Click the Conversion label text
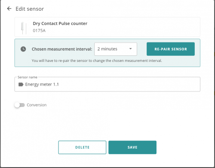Viewport: 215px width, 168px height. (37, 105)
